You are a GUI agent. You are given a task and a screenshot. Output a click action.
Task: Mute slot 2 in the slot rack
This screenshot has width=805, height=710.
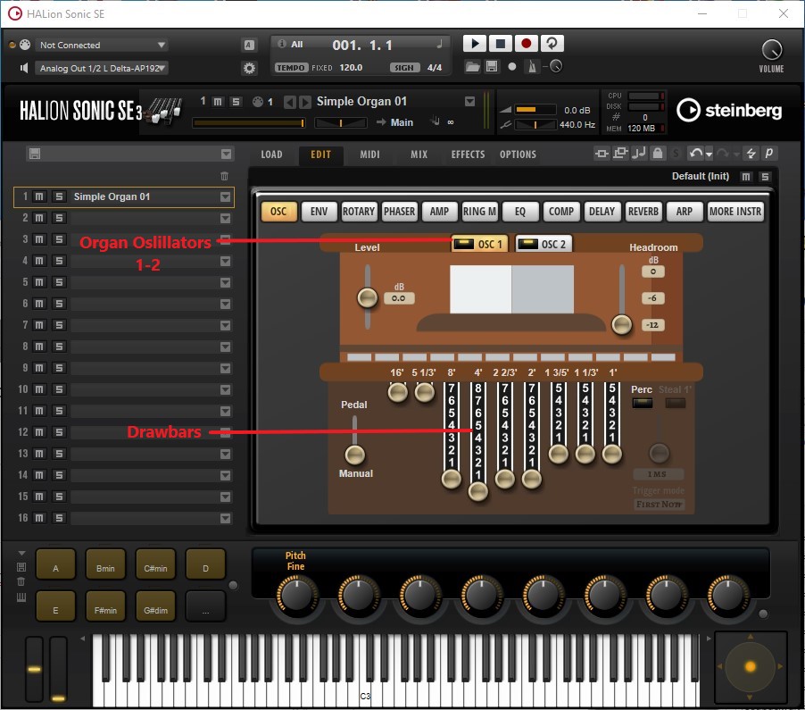tap(39, 218)
